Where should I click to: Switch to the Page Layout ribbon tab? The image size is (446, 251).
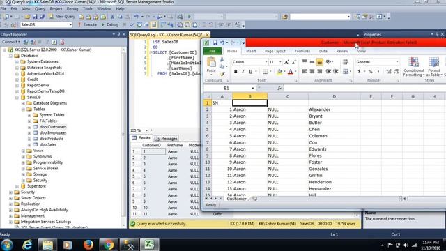275,51
